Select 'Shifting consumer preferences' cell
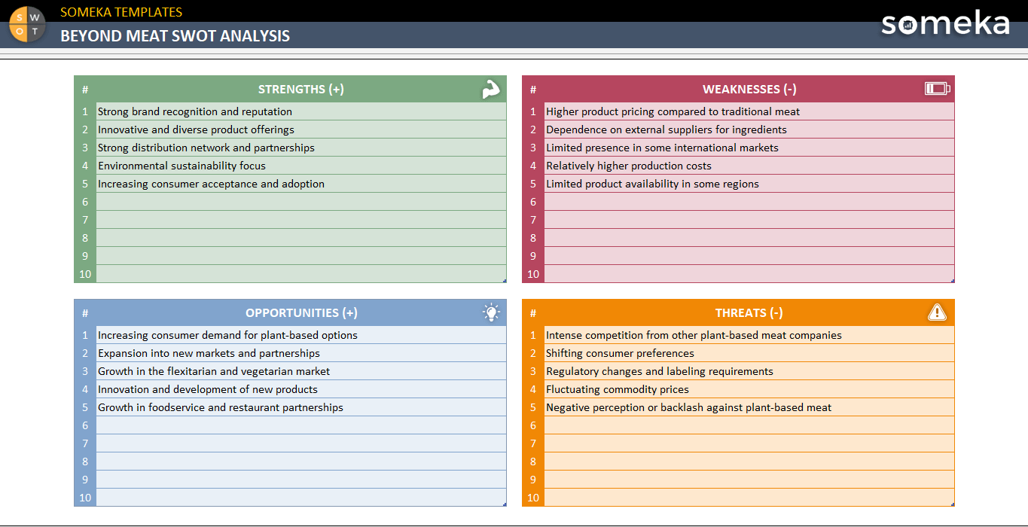 749,353
